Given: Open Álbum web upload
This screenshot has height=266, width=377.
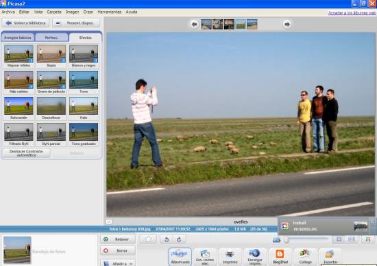Looking at the screenshot, I should [x=180, y=256].
